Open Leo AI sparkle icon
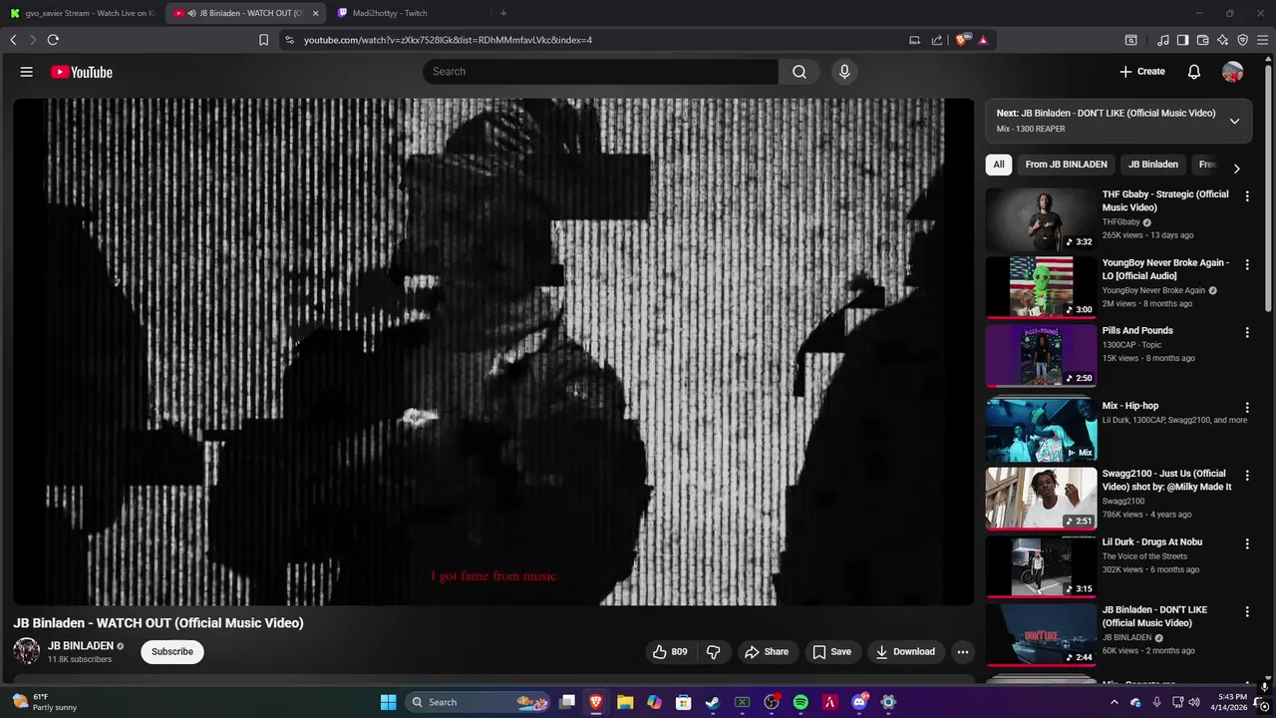The image size is (1276, 718). coord(1222,40)
